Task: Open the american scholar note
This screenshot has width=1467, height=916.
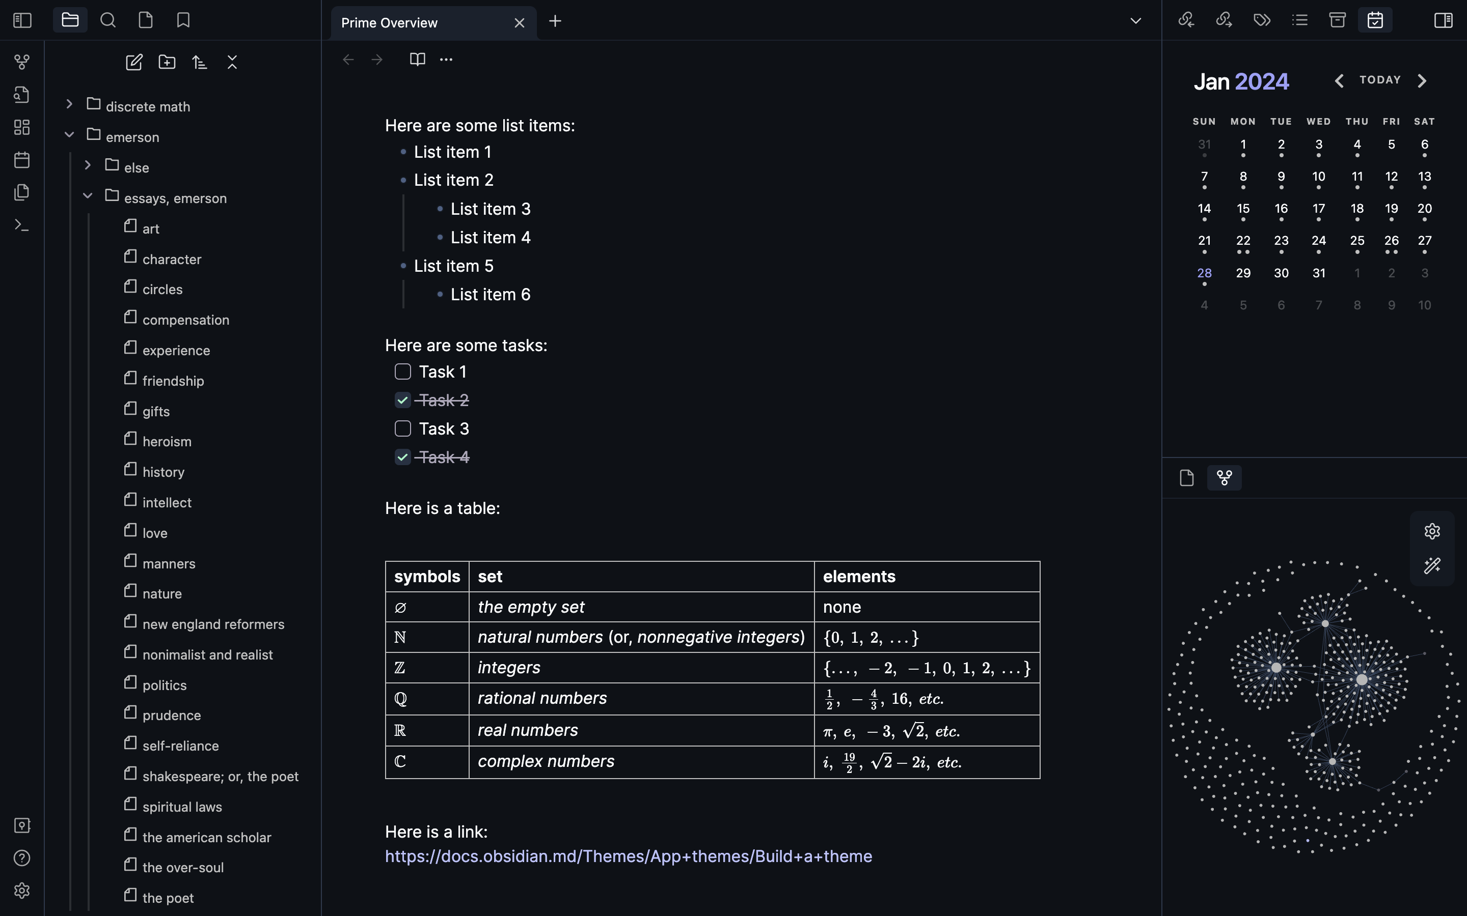Action: [207, 837]
